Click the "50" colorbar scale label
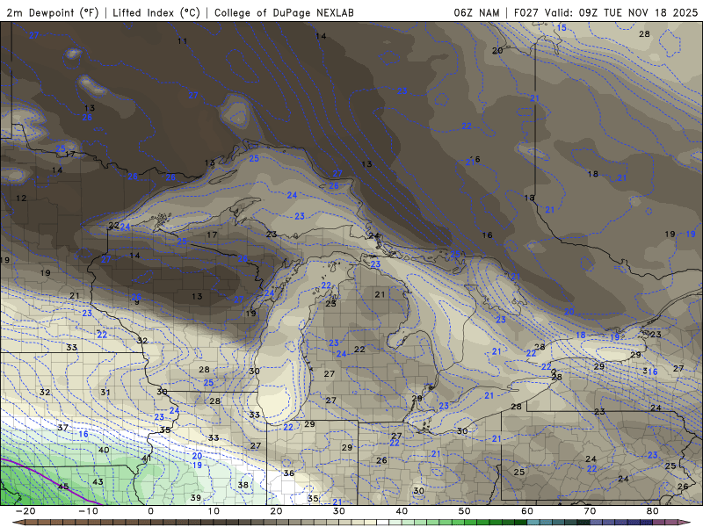 pos(465,511)
